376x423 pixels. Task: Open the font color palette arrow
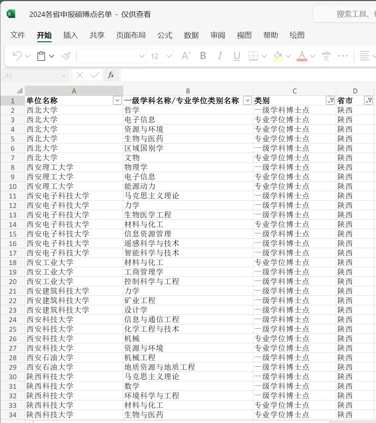click(312, 56)
